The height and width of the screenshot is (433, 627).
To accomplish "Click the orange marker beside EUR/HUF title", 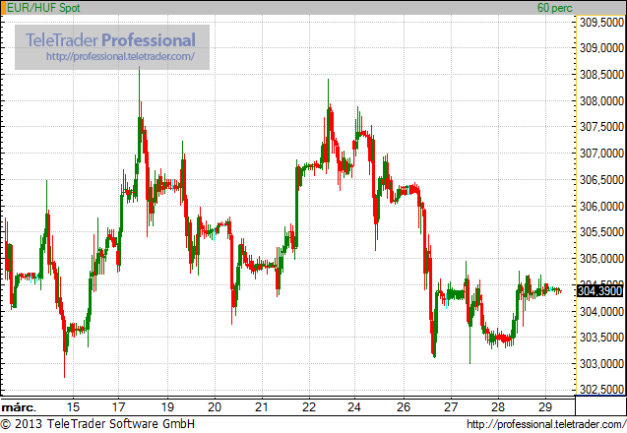I will click(x=3, y=8).
